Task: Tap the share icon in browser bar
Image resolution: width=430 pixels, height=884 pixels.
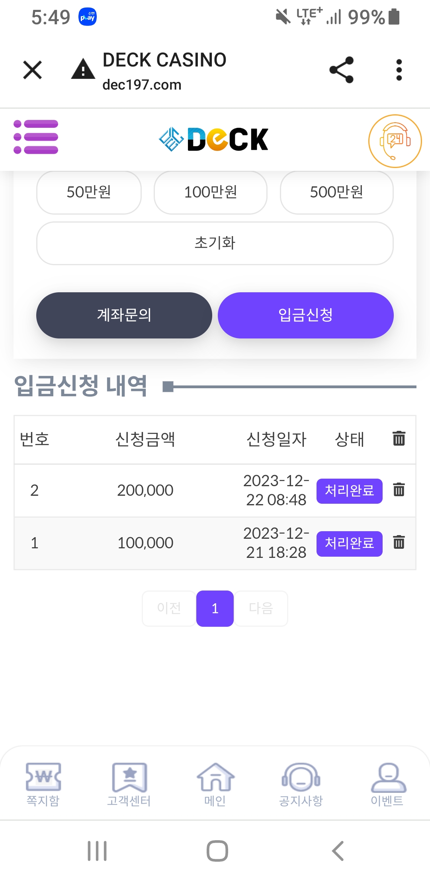Action: point(342,70)
